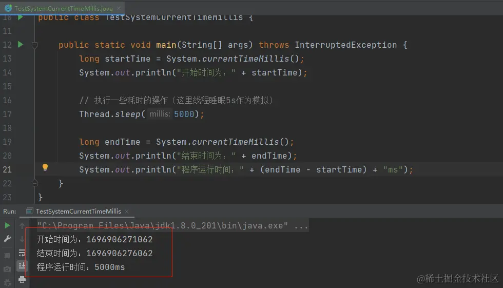
Task: Click the comment on line 16
Action: (176, 101)
